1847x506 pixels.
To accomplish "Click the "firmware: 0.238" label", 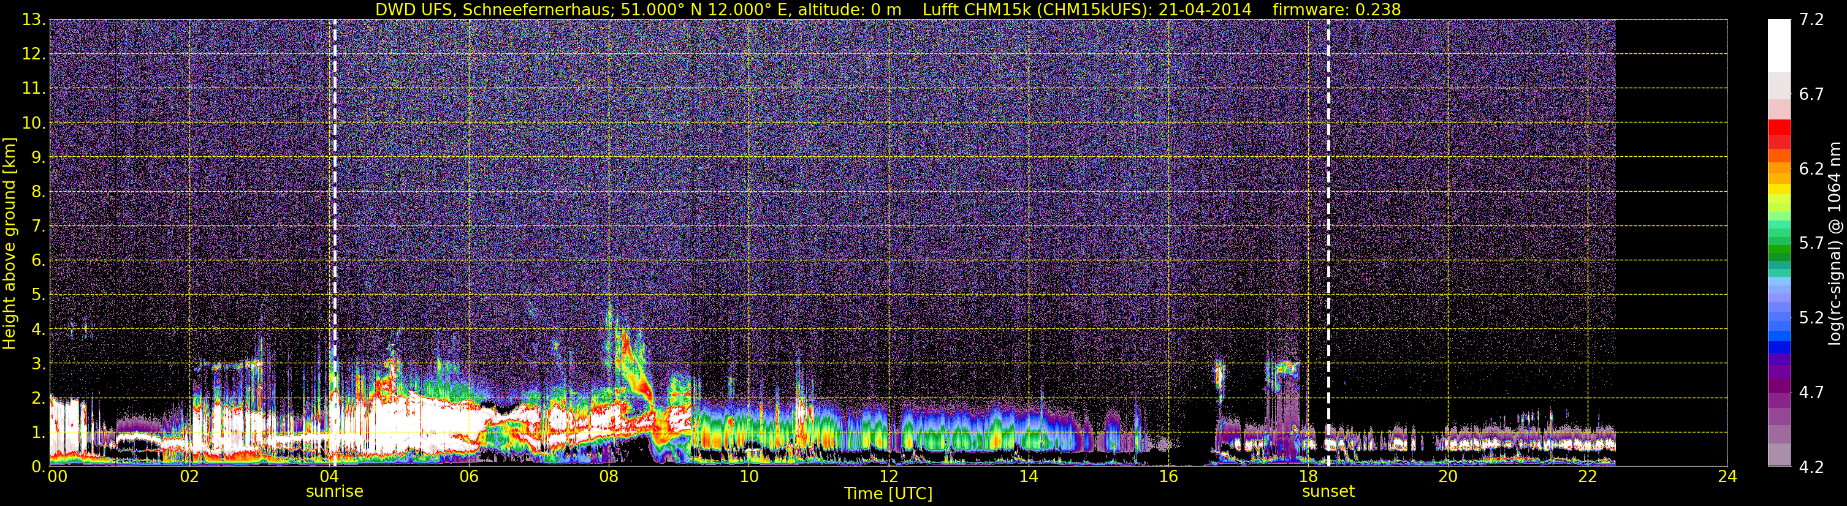I will 1336,9.
